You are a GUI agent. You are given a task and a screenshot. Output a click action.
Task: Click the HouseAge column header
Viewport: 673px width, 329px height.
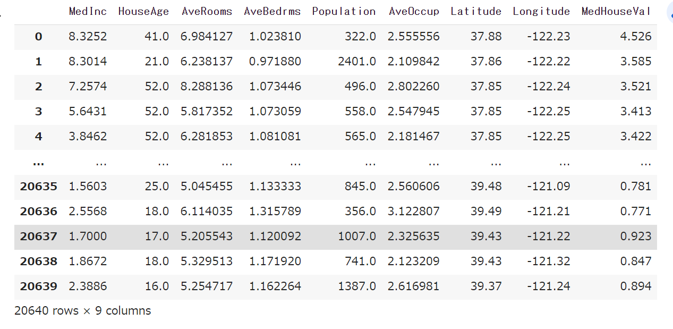coord(143,11)
